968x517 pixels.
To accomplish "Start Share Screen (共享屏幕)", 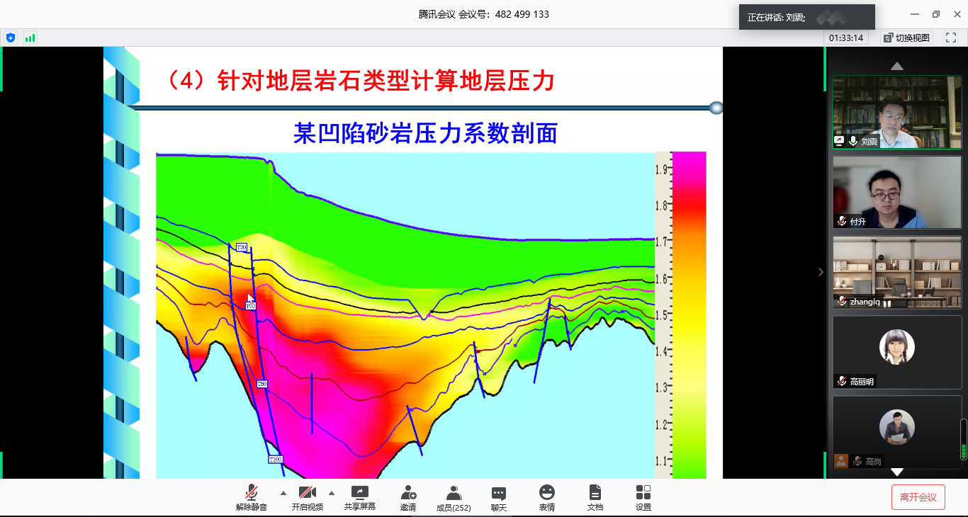I will [360, 497].
